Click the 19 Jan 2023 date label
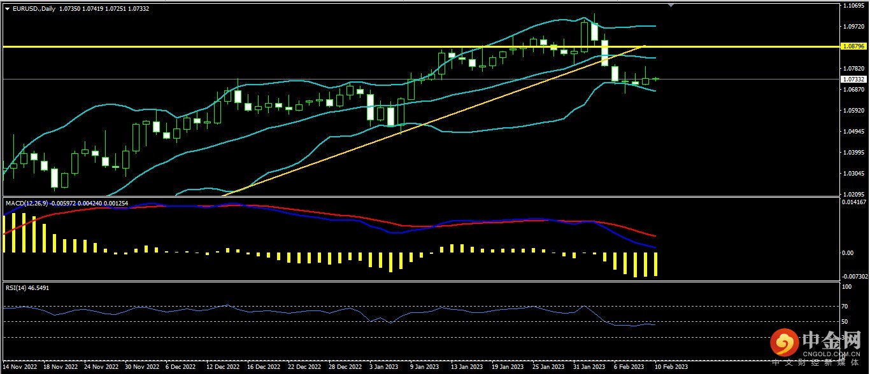This screenshot has height=374, width=870. [x=509, y=367]
